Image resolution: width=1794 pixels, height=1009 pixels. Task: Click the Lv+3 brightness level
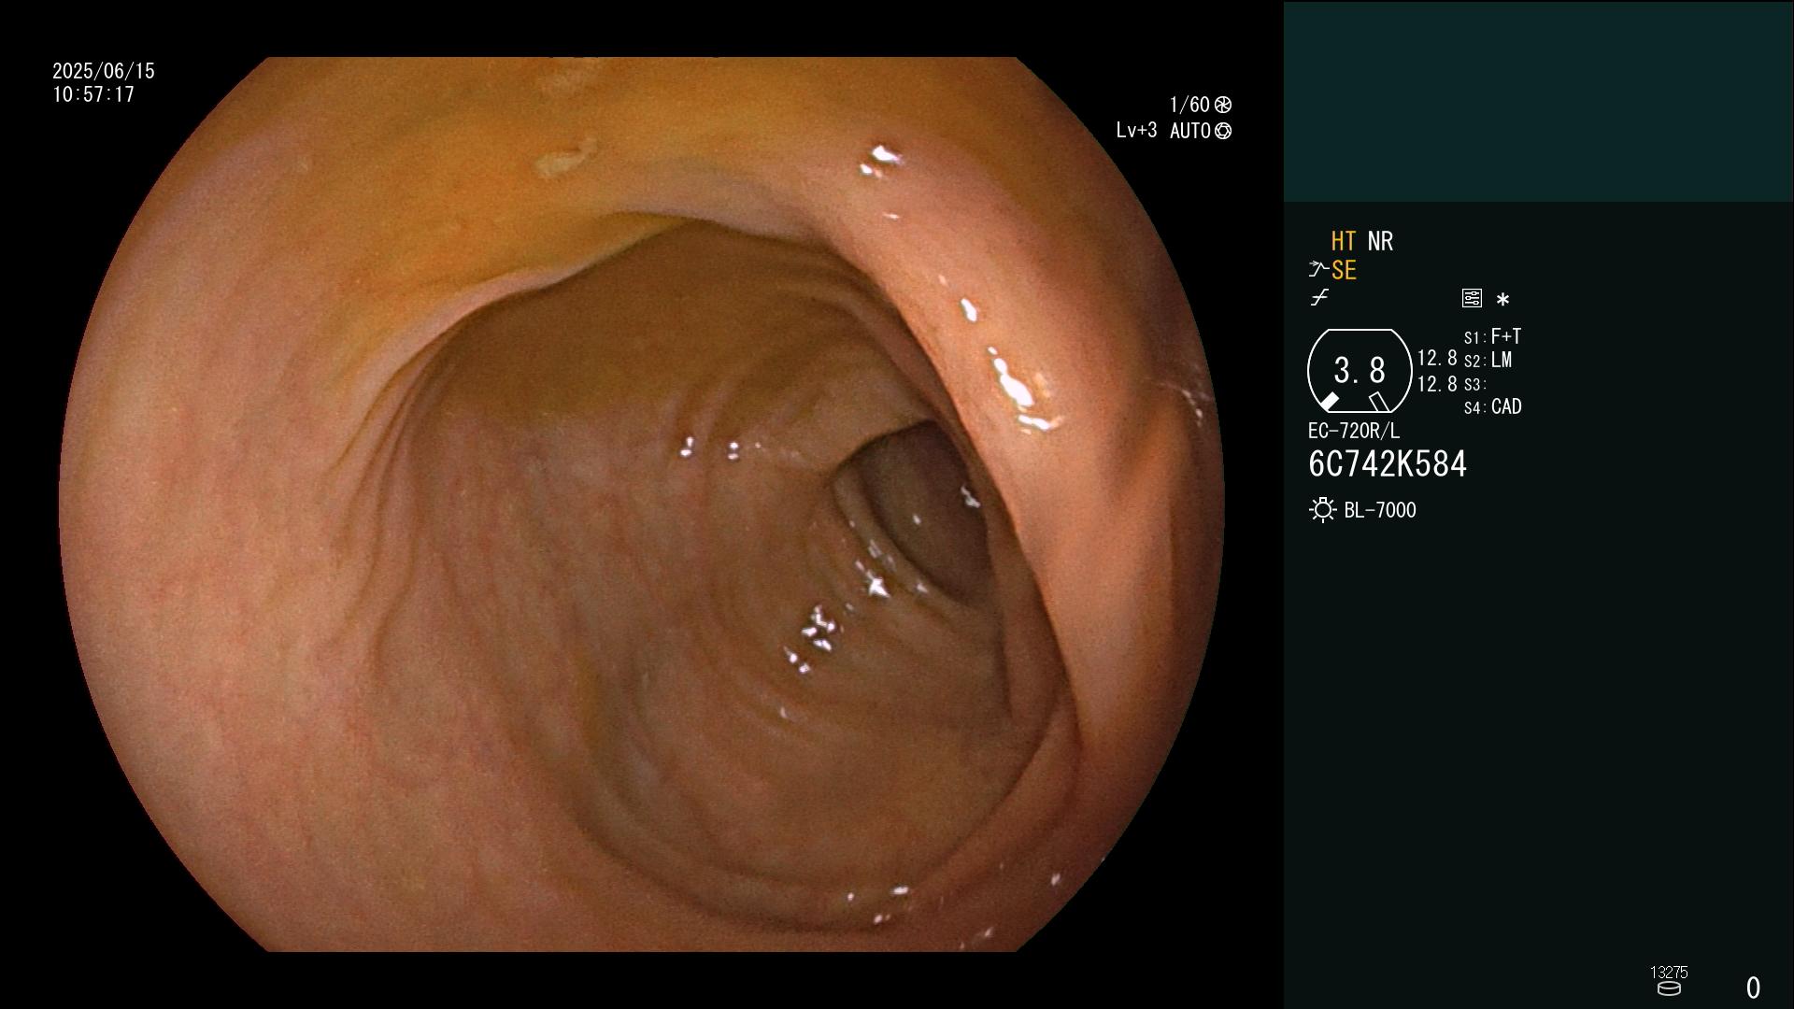[x=1136, y=131]
